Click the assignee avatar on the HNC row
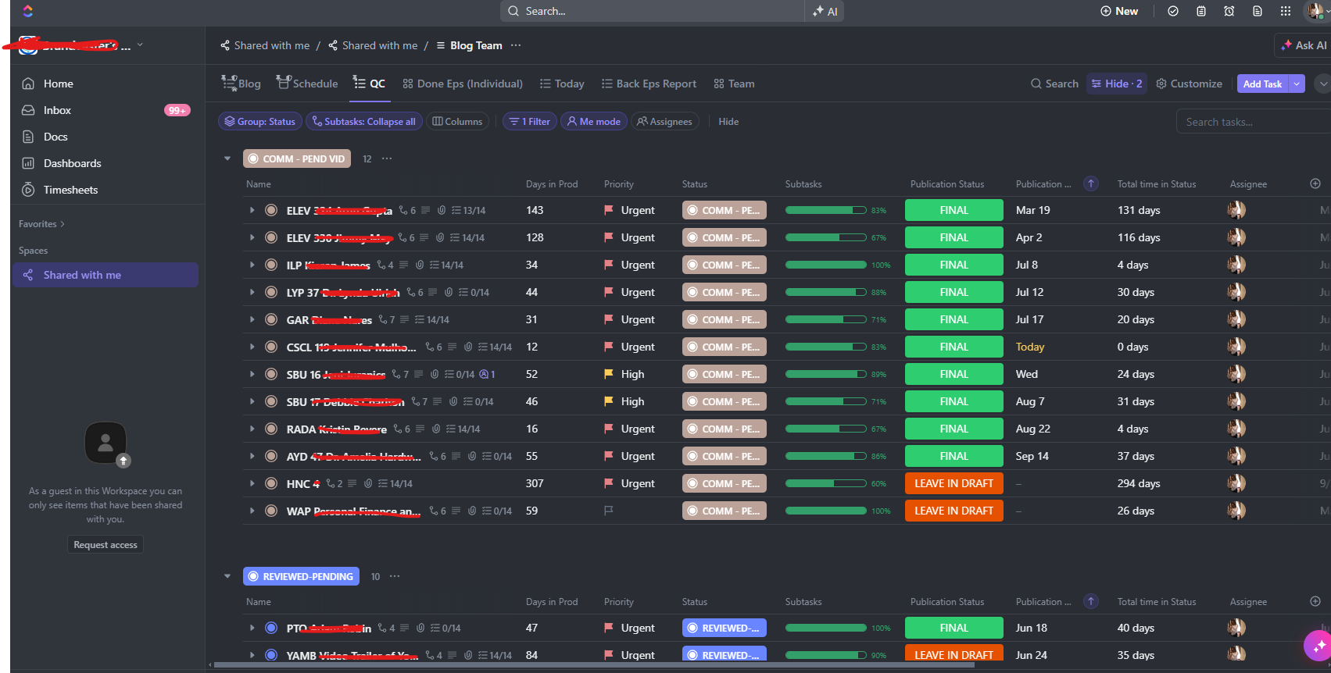Image resolution: width=1331 pixels, height=673 pixels. coord(1236,483)
